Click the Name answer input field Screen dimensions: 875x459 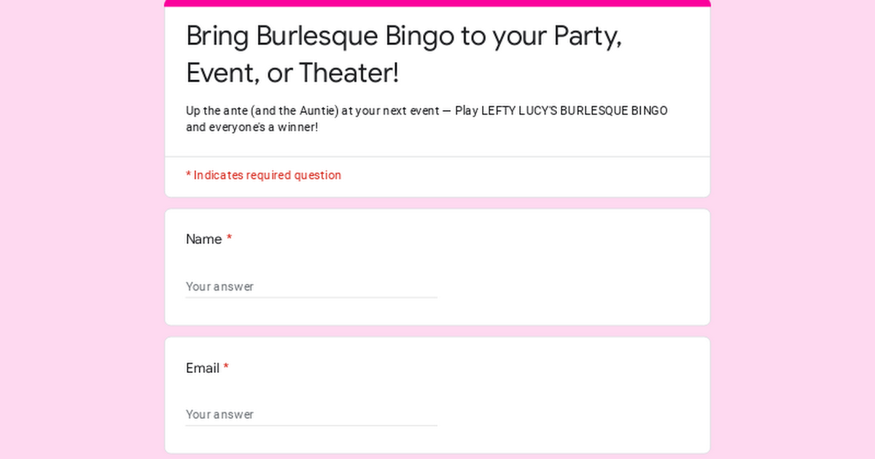[x=306, y=288]
